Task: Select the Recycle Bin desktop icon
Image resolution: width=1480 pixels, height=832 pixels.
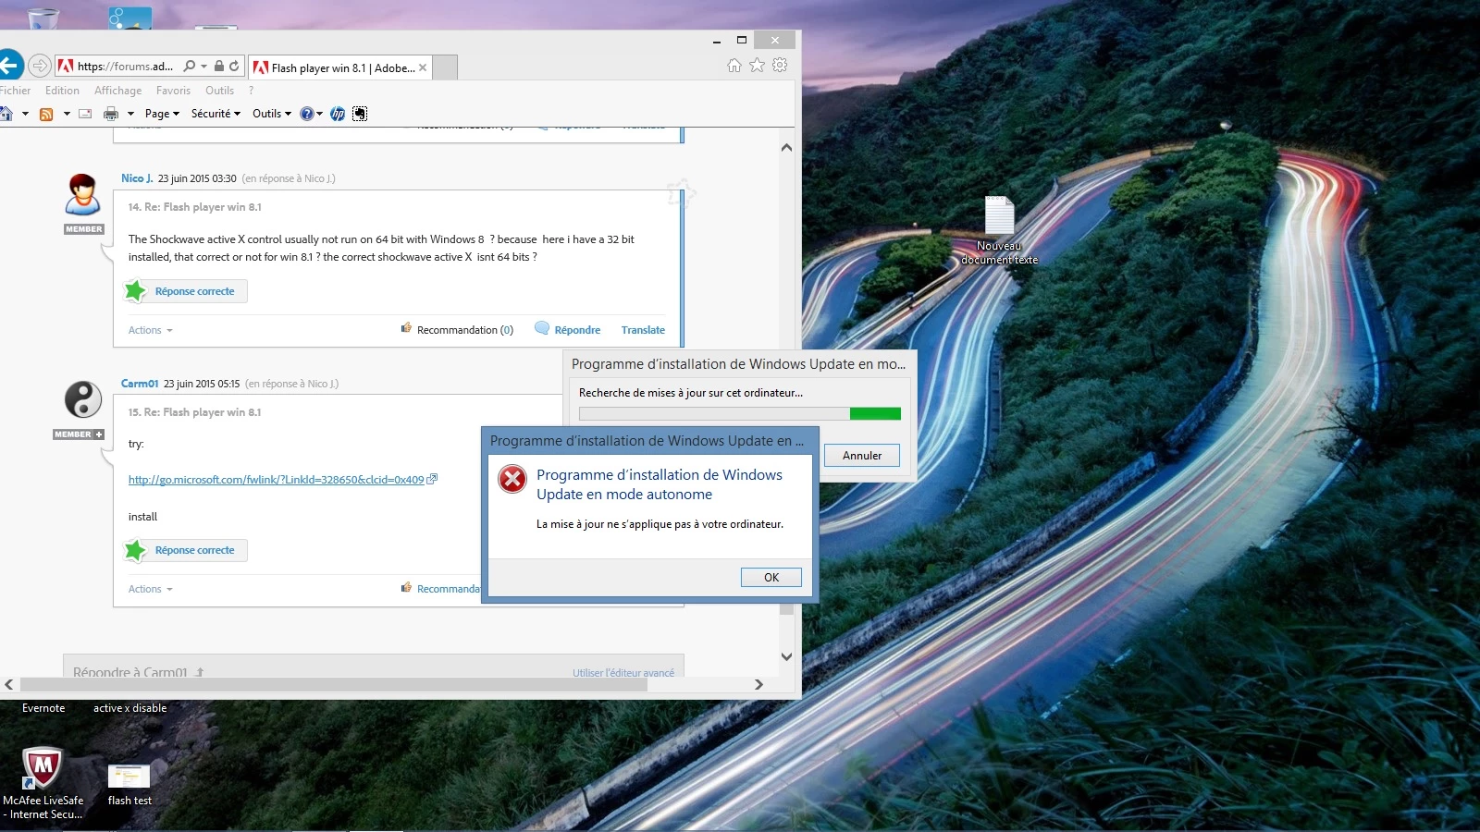Action: click(x=43, y=18)
